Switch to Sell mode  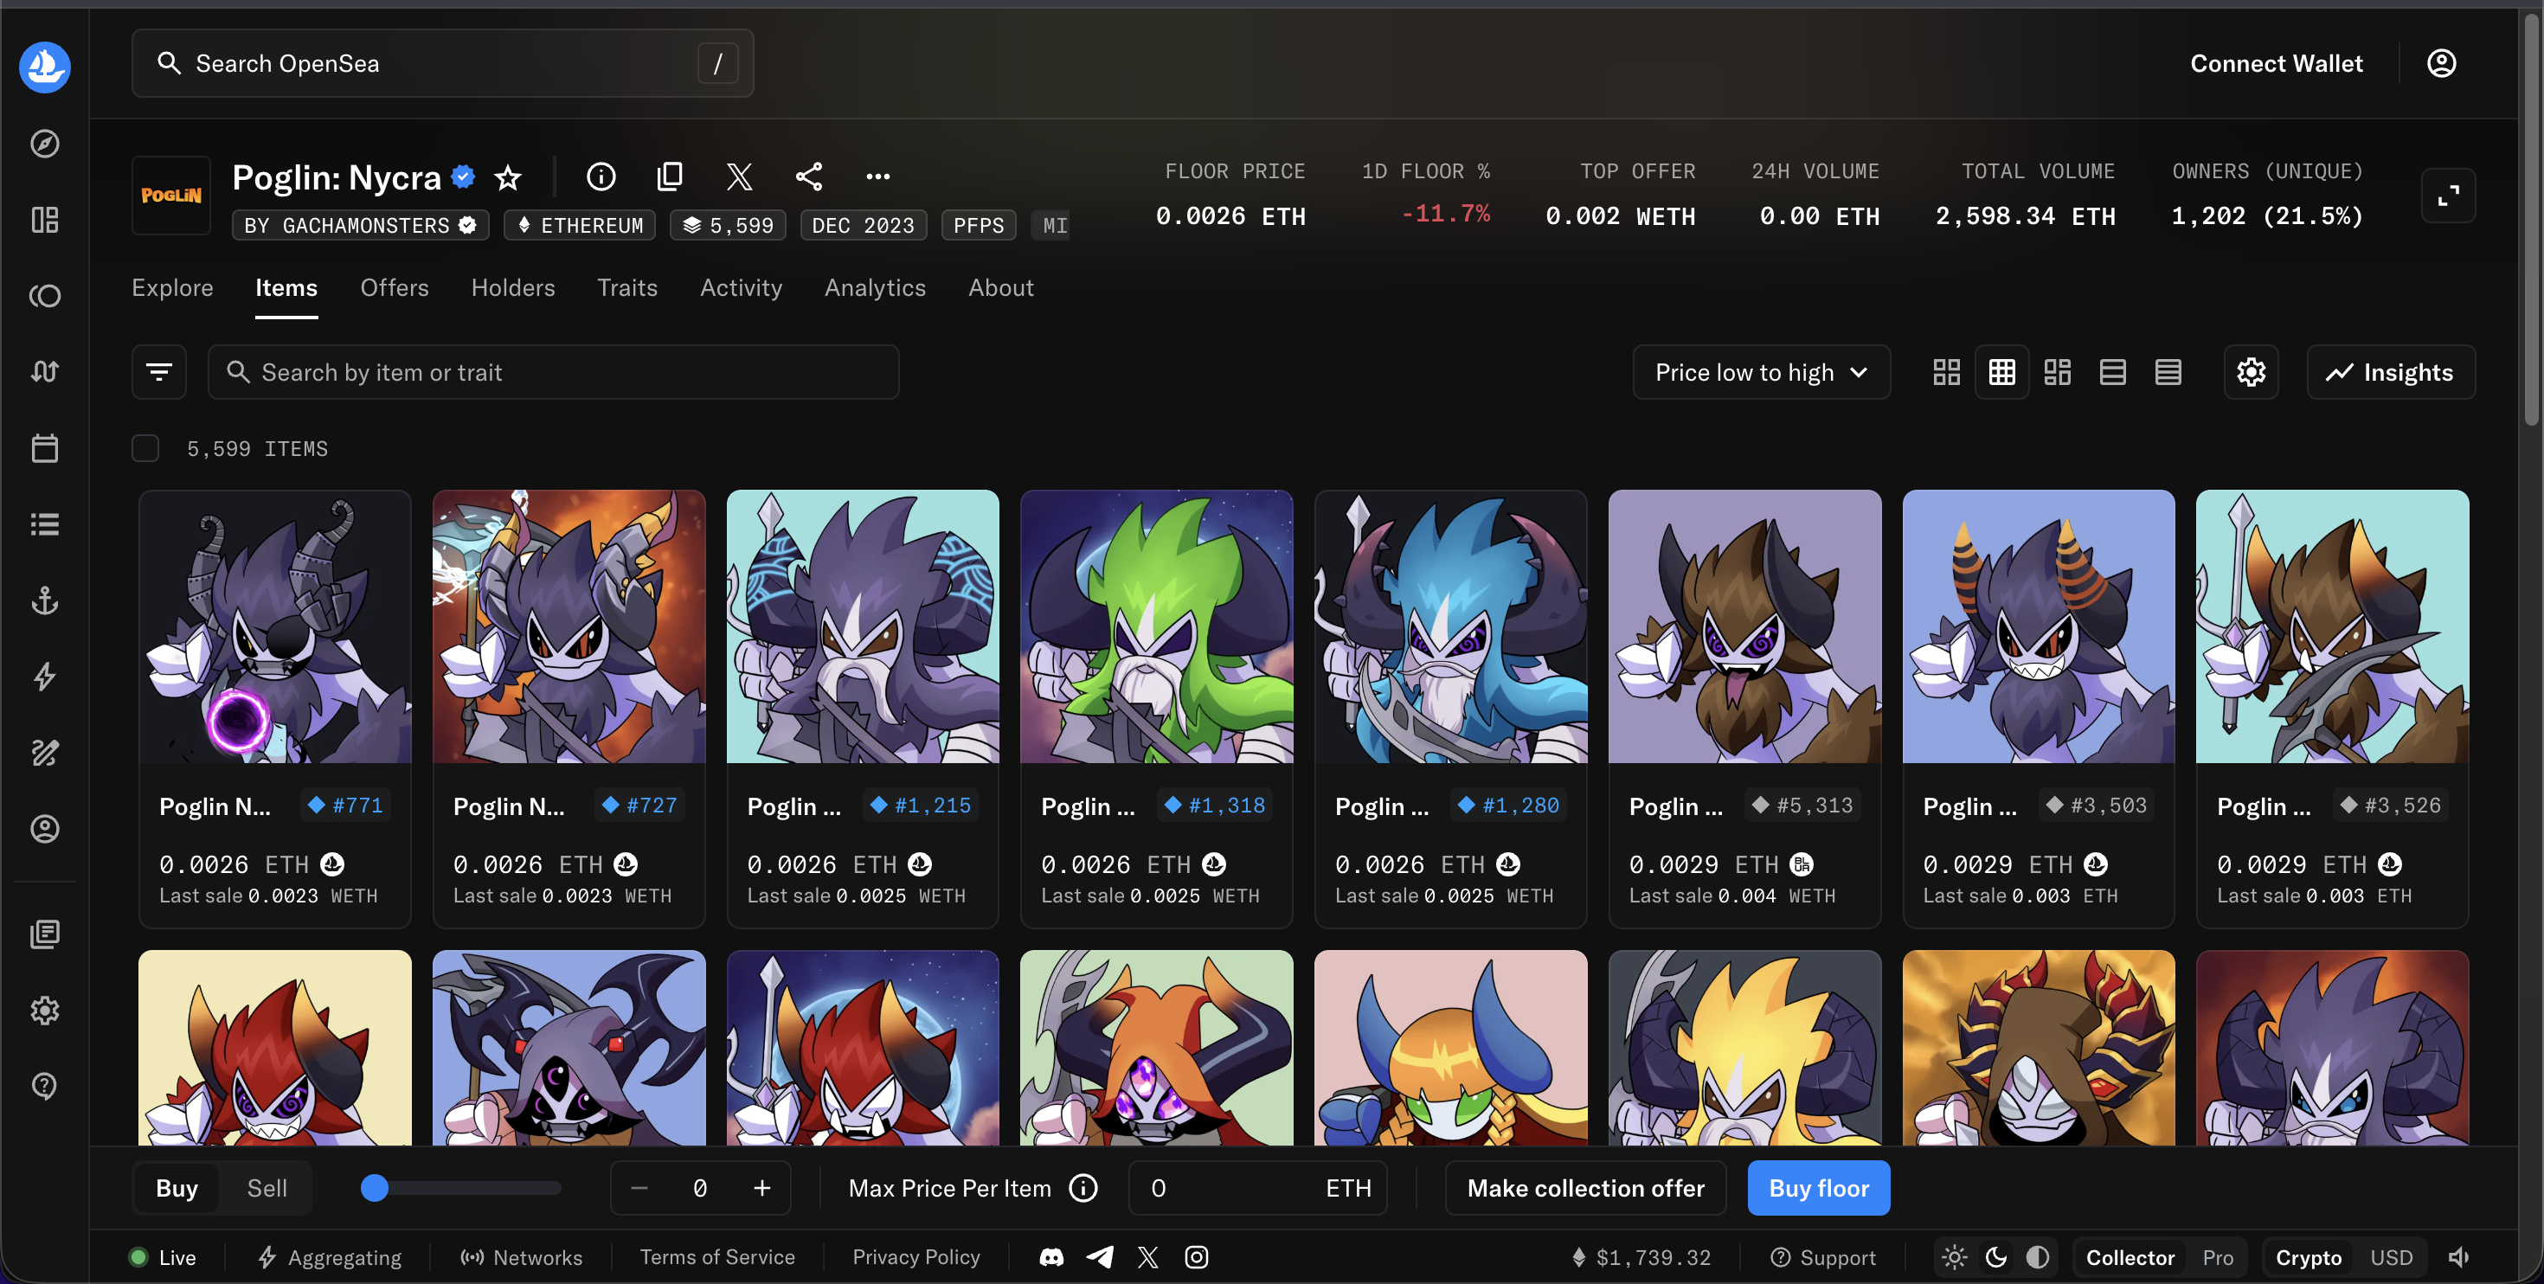pos(267,1188)
